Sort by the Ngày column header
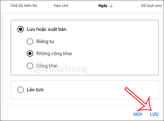This screenshot has height=121, width=164. (103, 6)
